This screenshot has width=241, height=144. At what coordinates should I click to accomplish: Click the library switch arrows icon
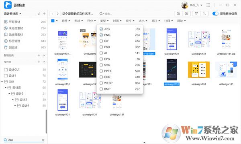[39, 14]
